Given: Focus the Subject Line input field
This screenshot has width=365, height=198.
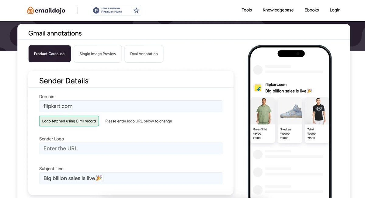Looking at the screenshot, I should pos(131,178).
